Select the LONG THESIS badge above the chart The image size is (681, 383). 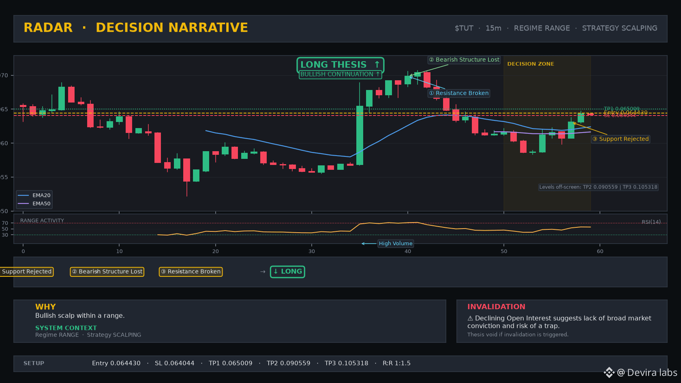[x=340, y=65]
